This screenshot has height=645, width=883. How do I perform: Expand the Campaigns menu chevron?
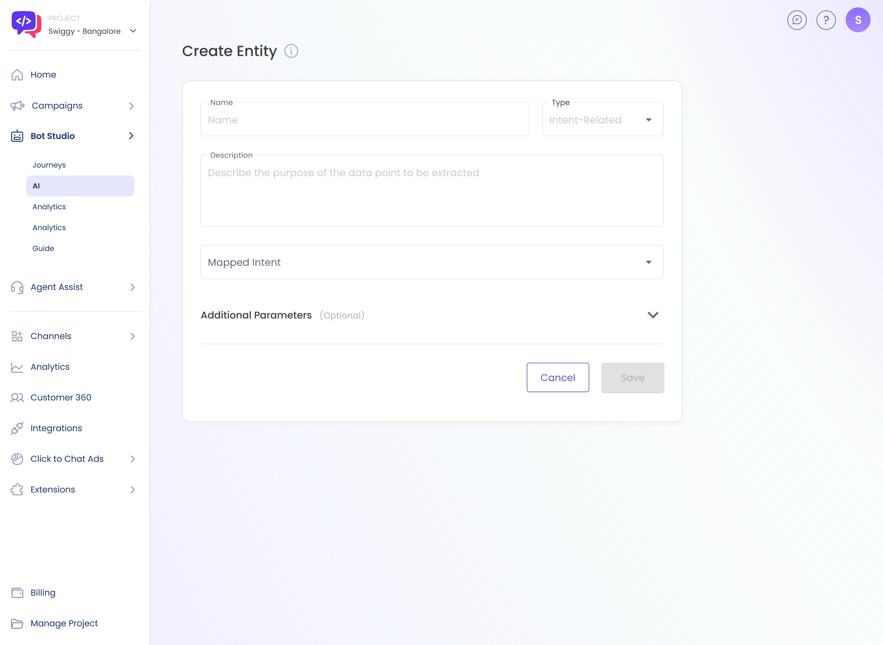[132, 106]
